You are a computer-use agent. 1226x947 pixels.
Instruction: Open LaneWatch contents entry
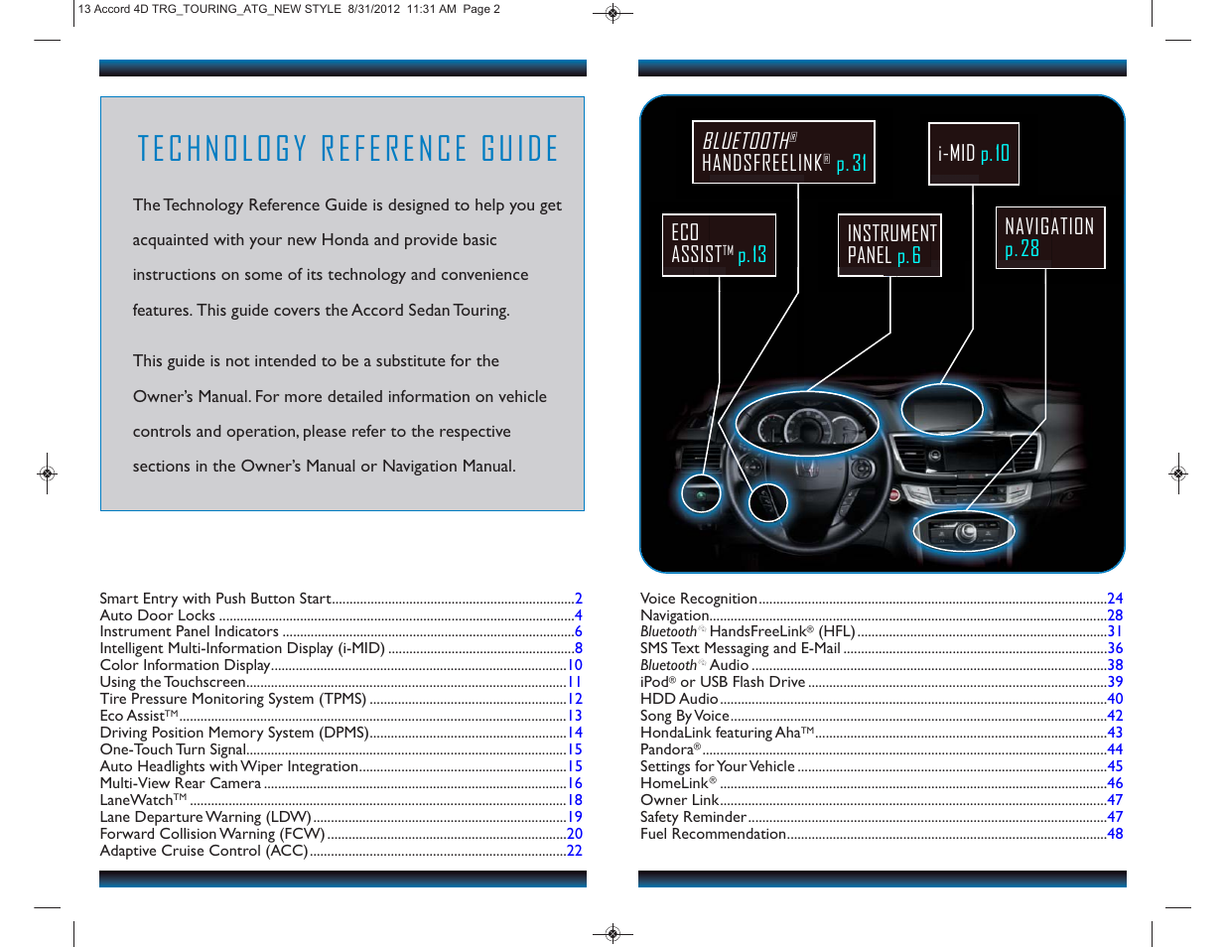[x=341, y=800]
